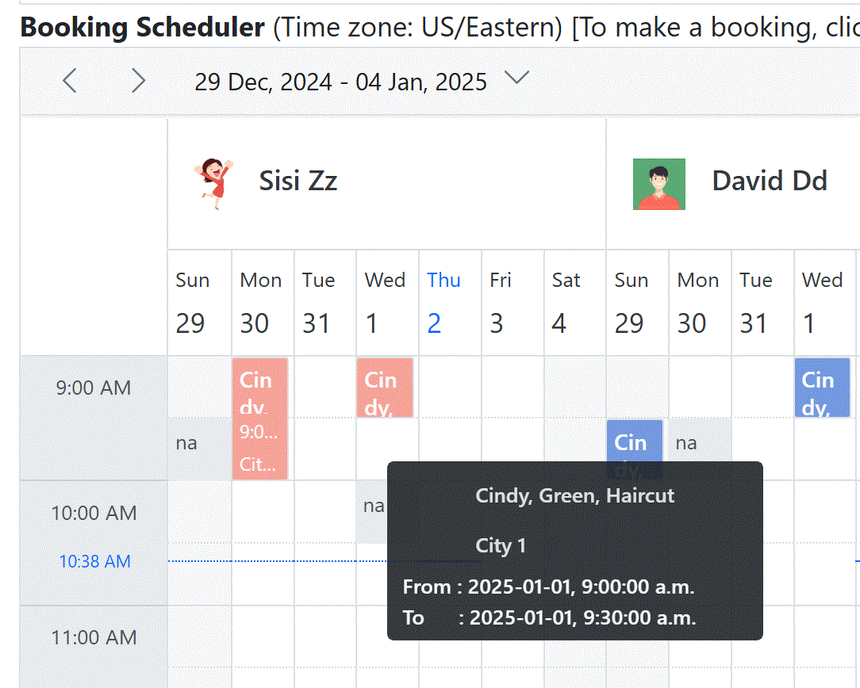860x688 pixels.
Task: Select Thursday 2 header under Sisi Zz
Action: (444, 302)
